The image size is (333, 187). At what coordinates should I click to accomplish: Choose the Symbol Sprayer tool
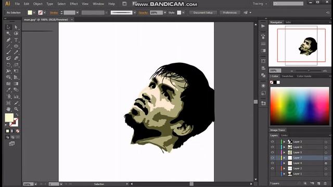(8, 97)
